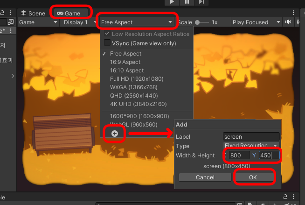The image size is (305, 205).
Task: Click the Pause button in the toolbar
Action: coord(187,2)
